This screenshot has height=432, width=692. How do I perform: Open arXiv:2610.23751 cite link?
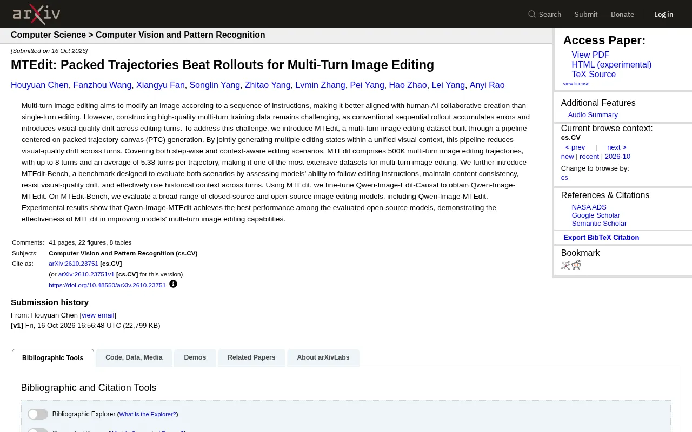74,264
